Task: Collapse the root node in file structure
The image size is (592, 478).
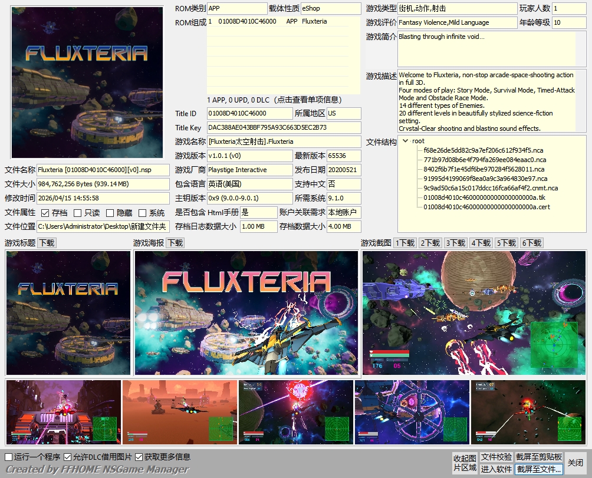Action: pyautogui.click(x=405, y=141)
